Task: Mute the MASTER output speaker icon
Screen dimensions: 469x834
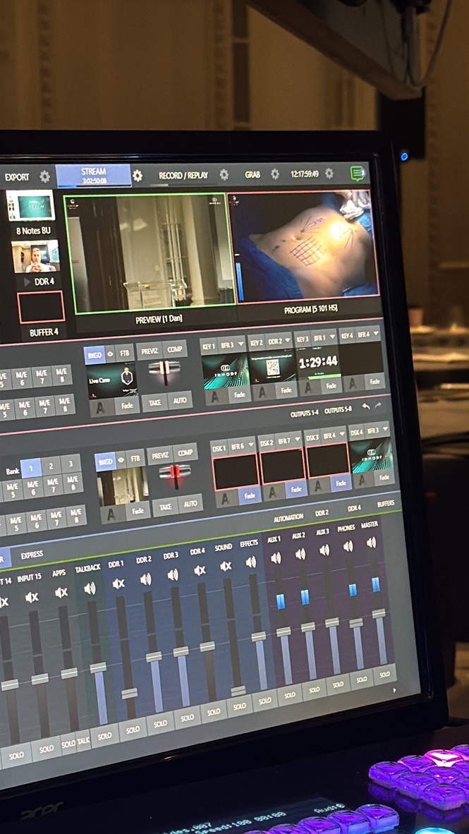Action: click(x=371, y=543)
